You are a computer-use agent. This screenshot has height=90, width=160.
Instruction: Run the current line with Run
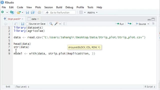tap(119, 24)
